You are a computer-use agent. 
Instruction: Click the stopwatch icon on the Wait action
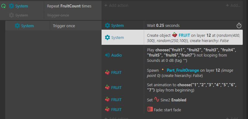[x=239, y=26]
